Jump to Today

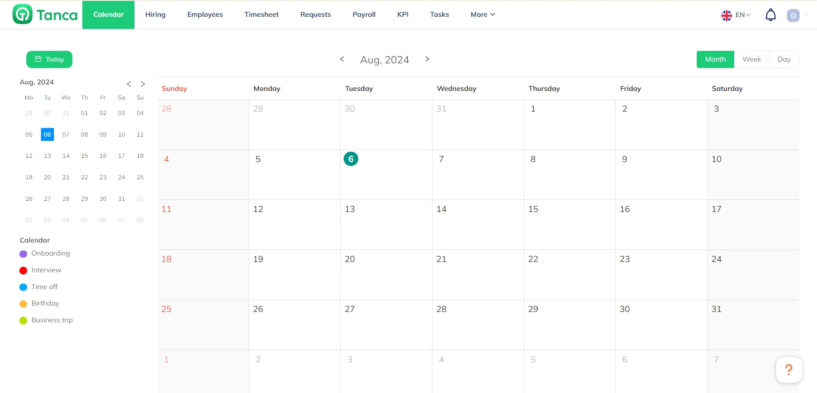49,59
